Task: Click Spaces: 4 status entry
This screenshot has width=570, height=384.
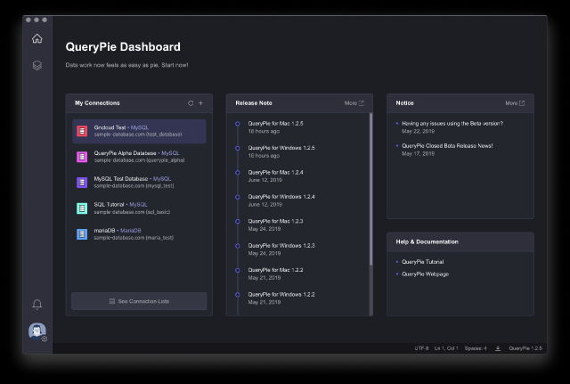Action: [476, 348]
